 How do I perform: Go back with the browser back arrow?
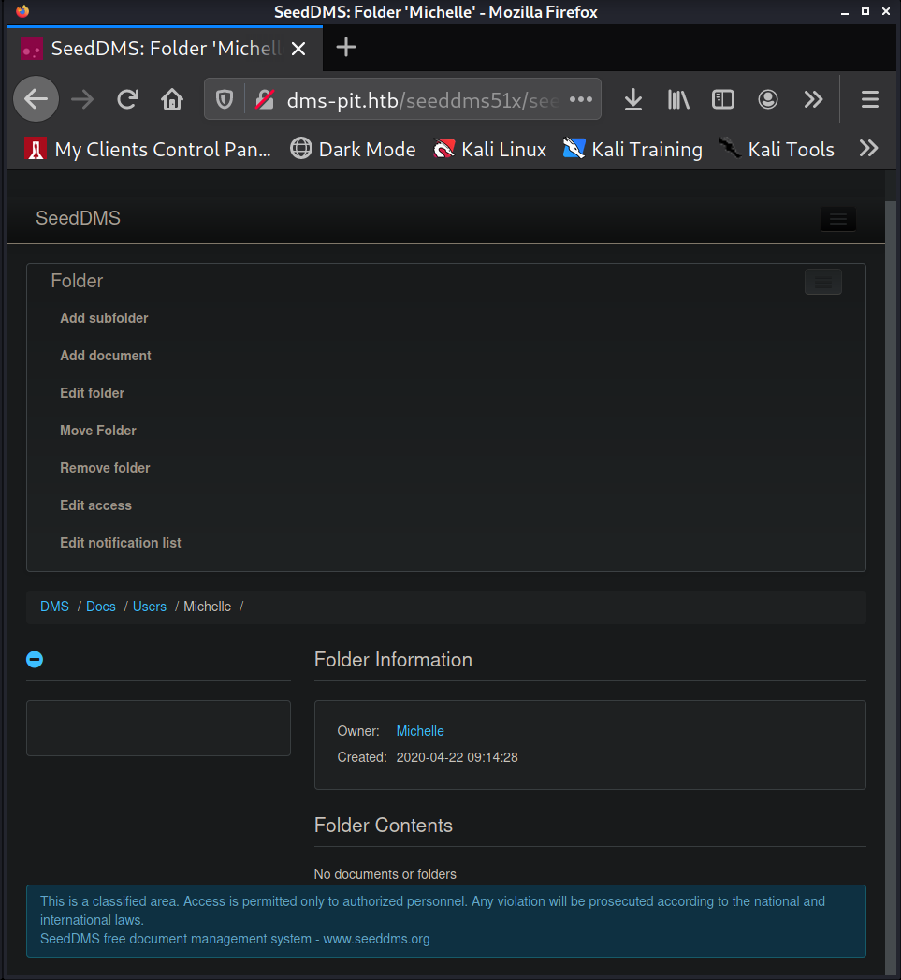pos(36,99)
